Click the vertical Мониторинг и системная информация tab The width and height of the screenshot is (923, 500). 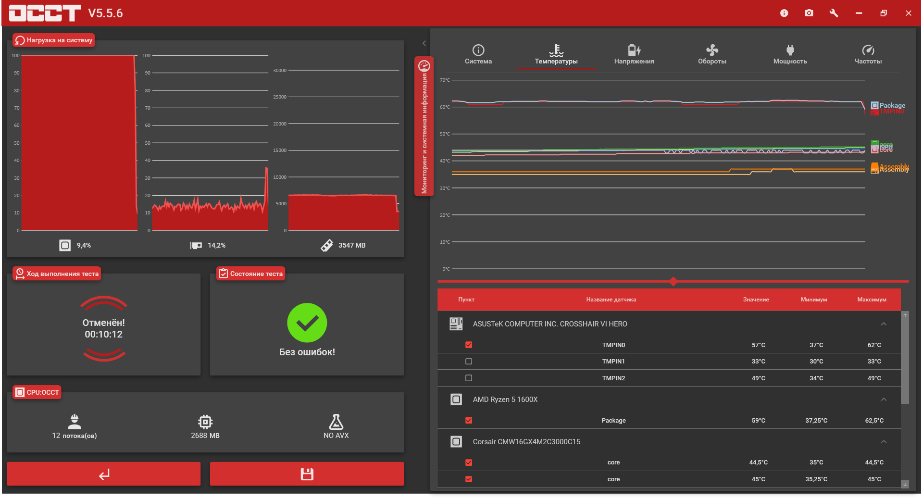pyautogui.click(x=424, y=126)
